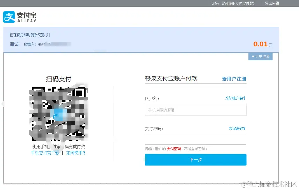Focus the 支付密码 password field

195,139
